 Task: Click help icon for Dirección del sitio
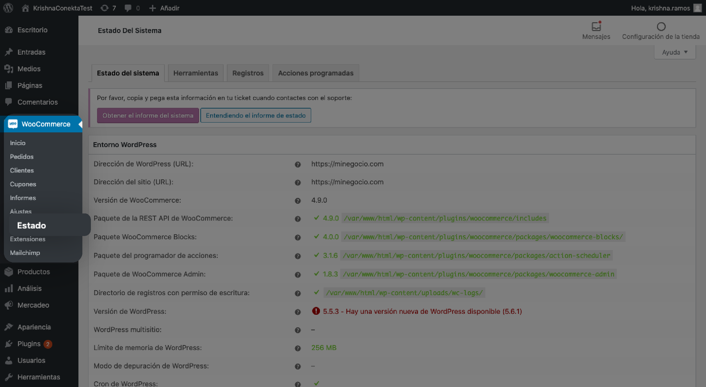click(297, 182)
